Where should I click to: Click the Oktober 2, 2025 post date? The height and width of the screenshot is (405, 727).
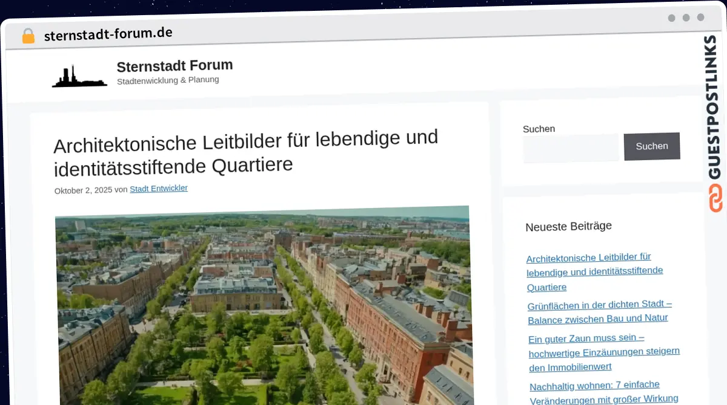(x=83, y=190)
